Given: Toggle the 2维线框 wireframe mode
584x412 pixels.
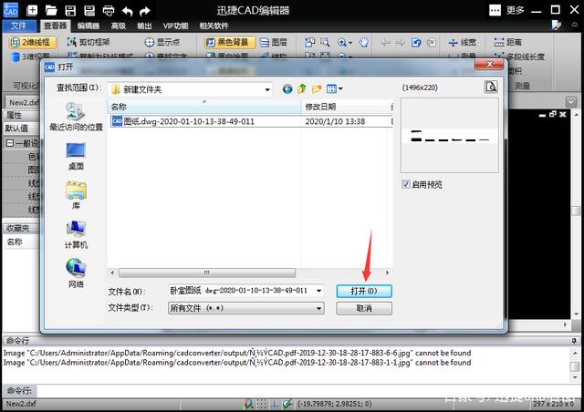Looking at the screenshot, I should click(x=32, y=43).
